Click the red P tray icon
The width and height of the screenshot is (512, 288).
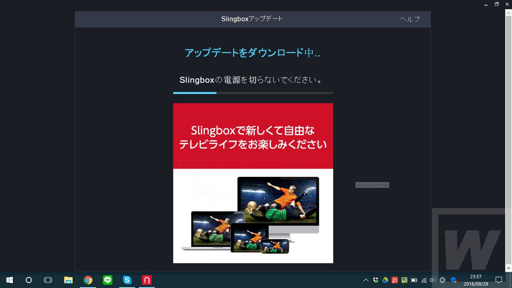tap(395, 280)
